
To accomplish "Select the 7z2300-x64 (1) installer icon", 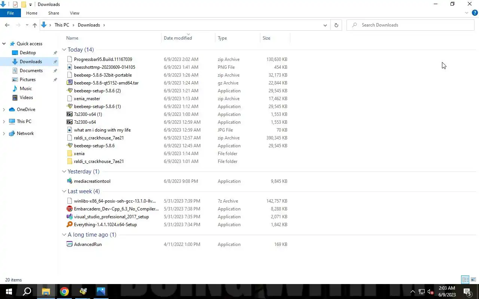I will pyautogui.click(x=69, y=114).
